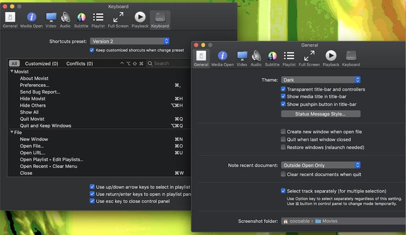The image size is (406, 235).
Task: Show Customized (0) shortcuts tab
Action: (x=41, y=64)
